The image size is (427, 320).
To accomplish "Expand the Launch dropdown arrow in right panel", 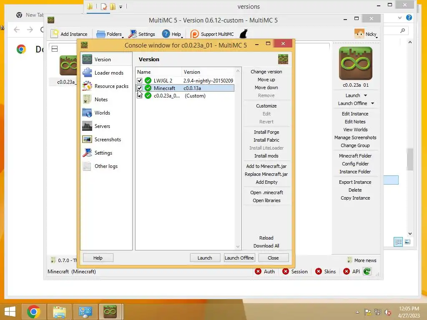I will click(365, 95).
